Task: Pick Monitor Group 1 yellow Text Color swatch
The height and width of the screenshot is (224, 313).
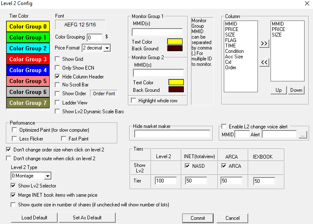Action: click(x=175, y=42)
